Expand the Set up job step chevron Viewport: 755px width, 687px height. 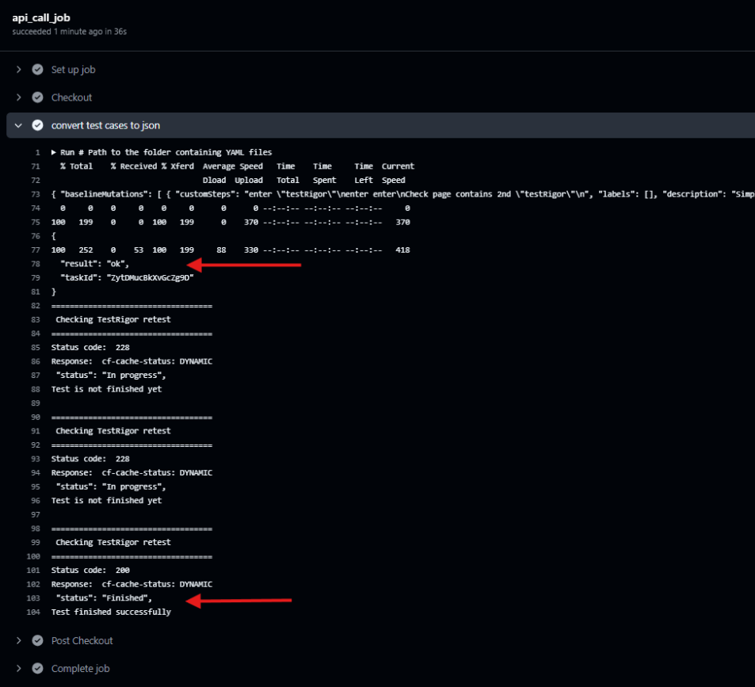click(x=18, y=70)
